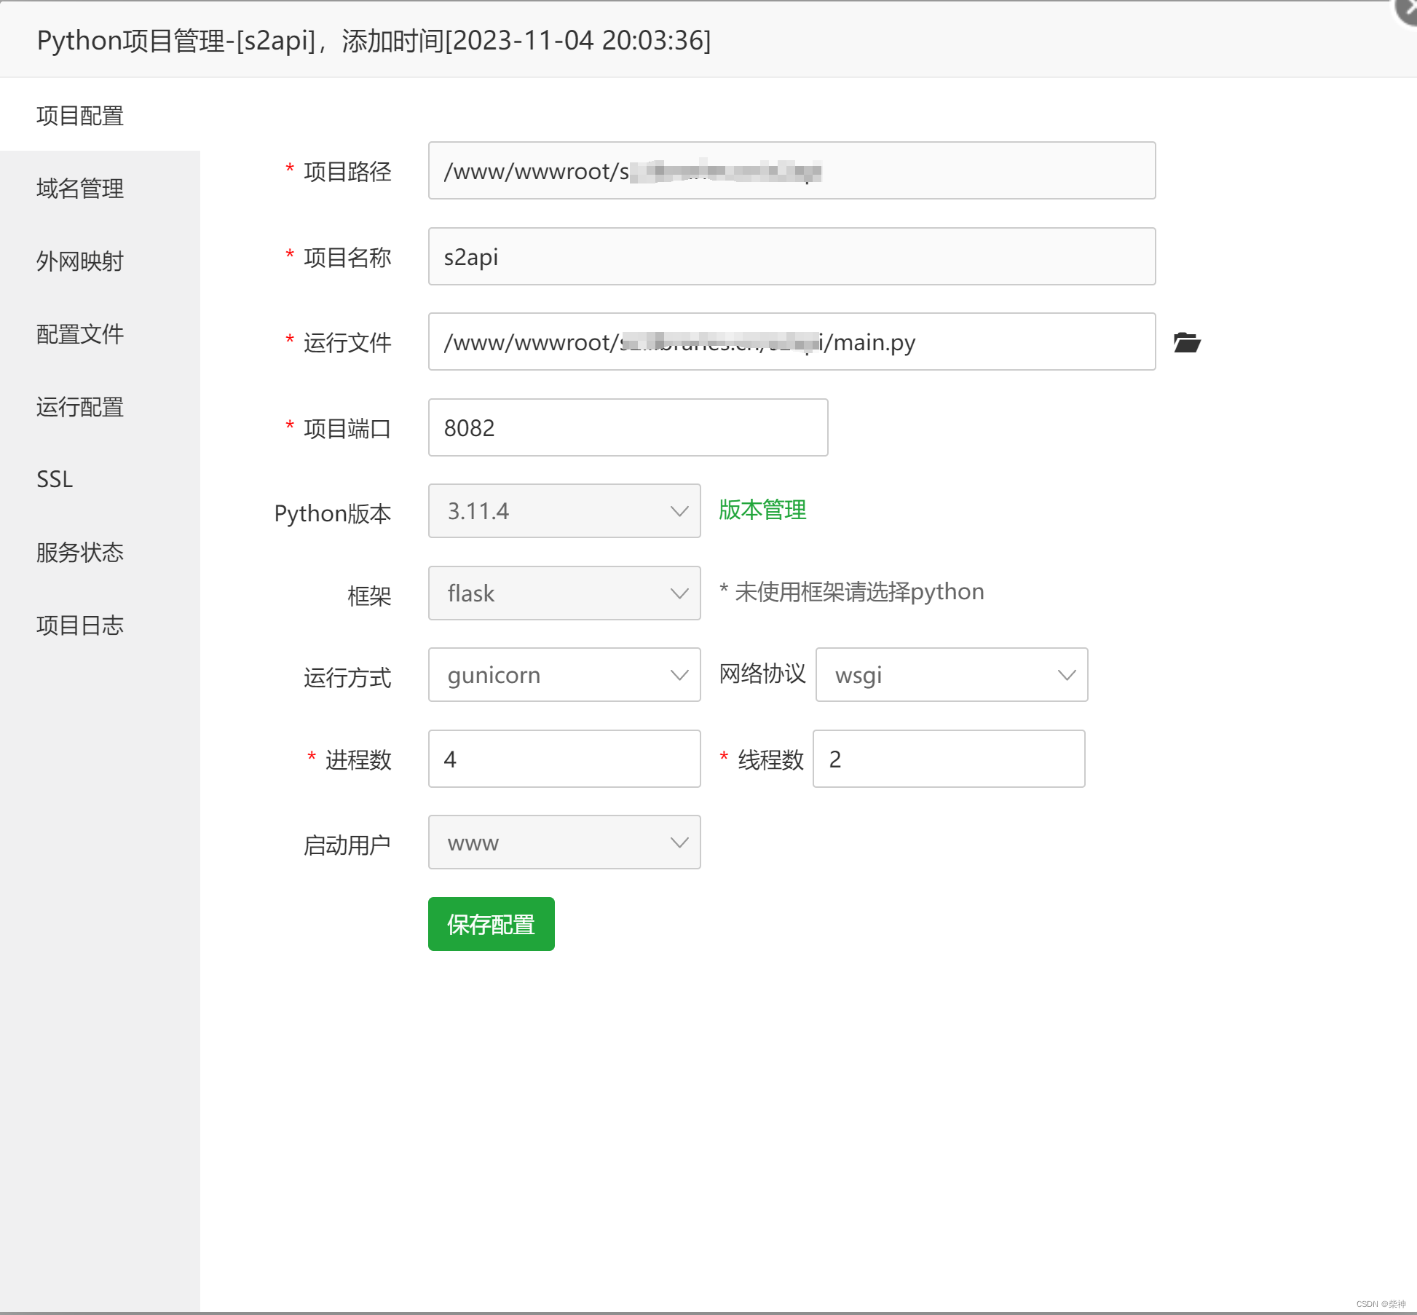Screen dimensions: 1417x1315
Task: Click the 启动用户 dropdown chevron
Action: click(679, 842)
